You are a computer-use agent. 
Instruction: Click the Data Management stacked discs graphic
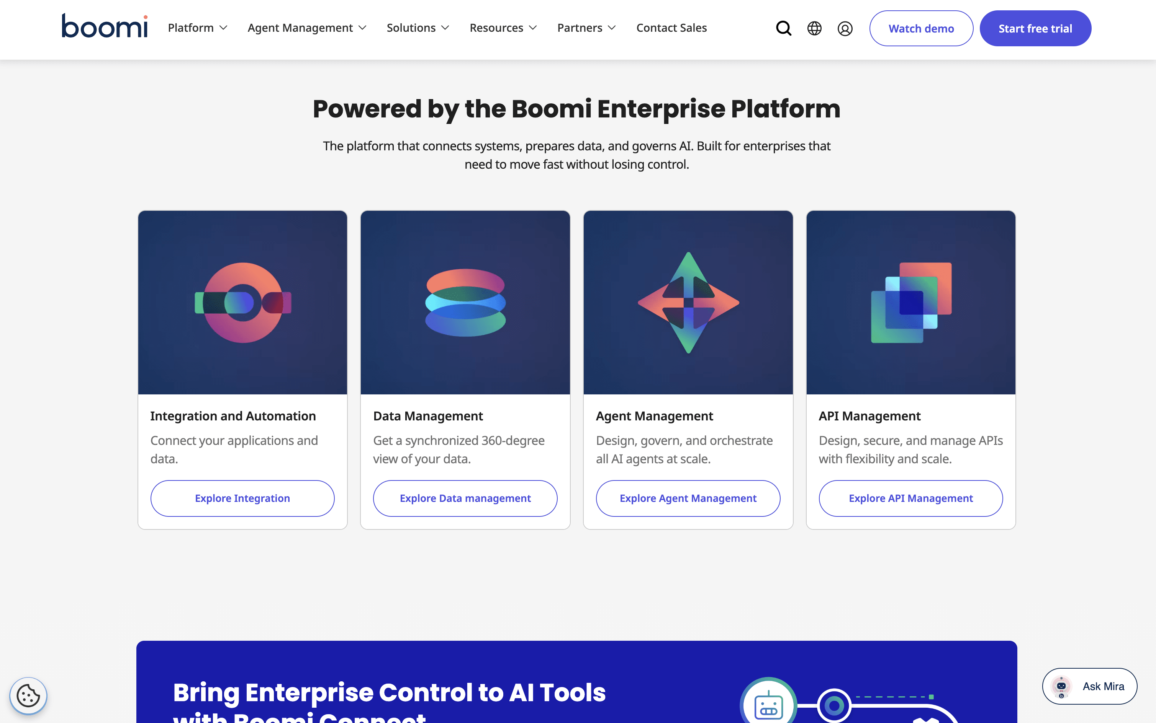point(465,303)
